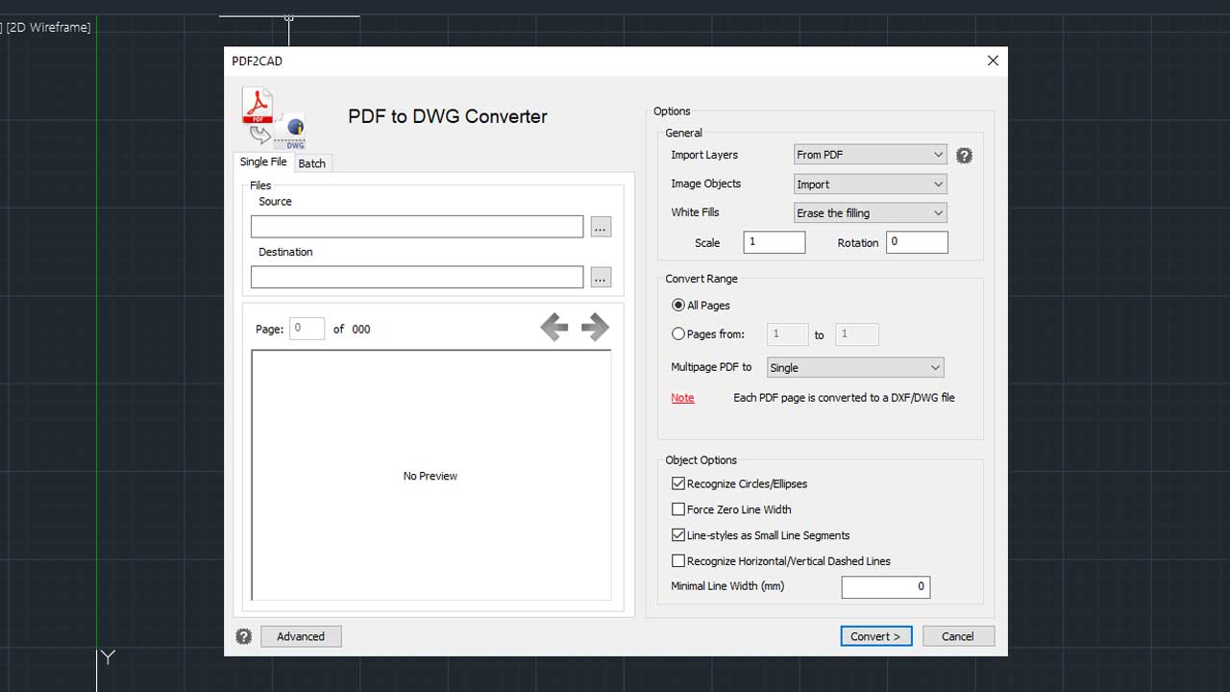
Task: Click the help icon beside Import Layers
Action: pos(964,156)
